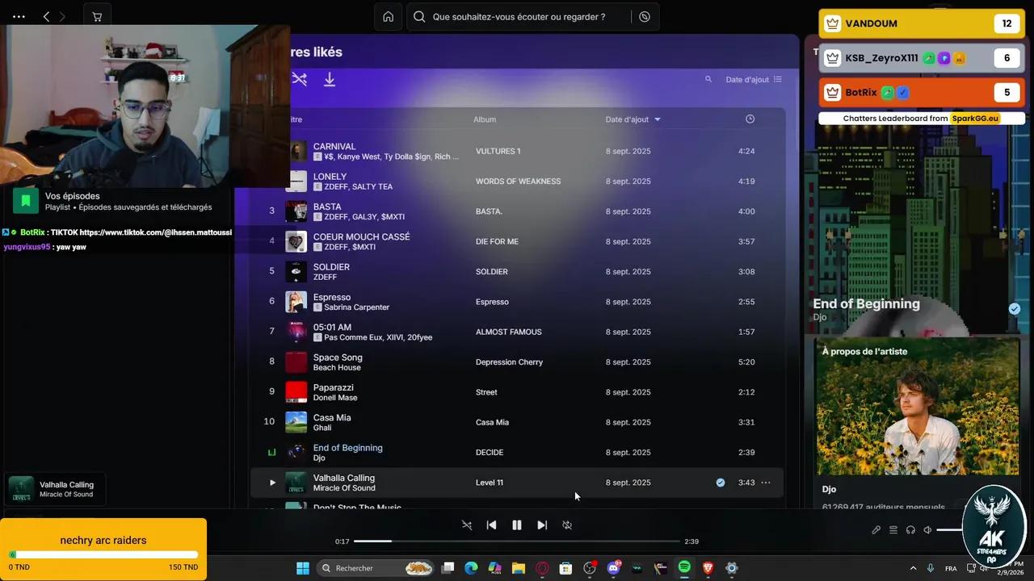Open the SparkGG.eu leaderboard link
The image size is (1034, 581).
tap(975, 119)
